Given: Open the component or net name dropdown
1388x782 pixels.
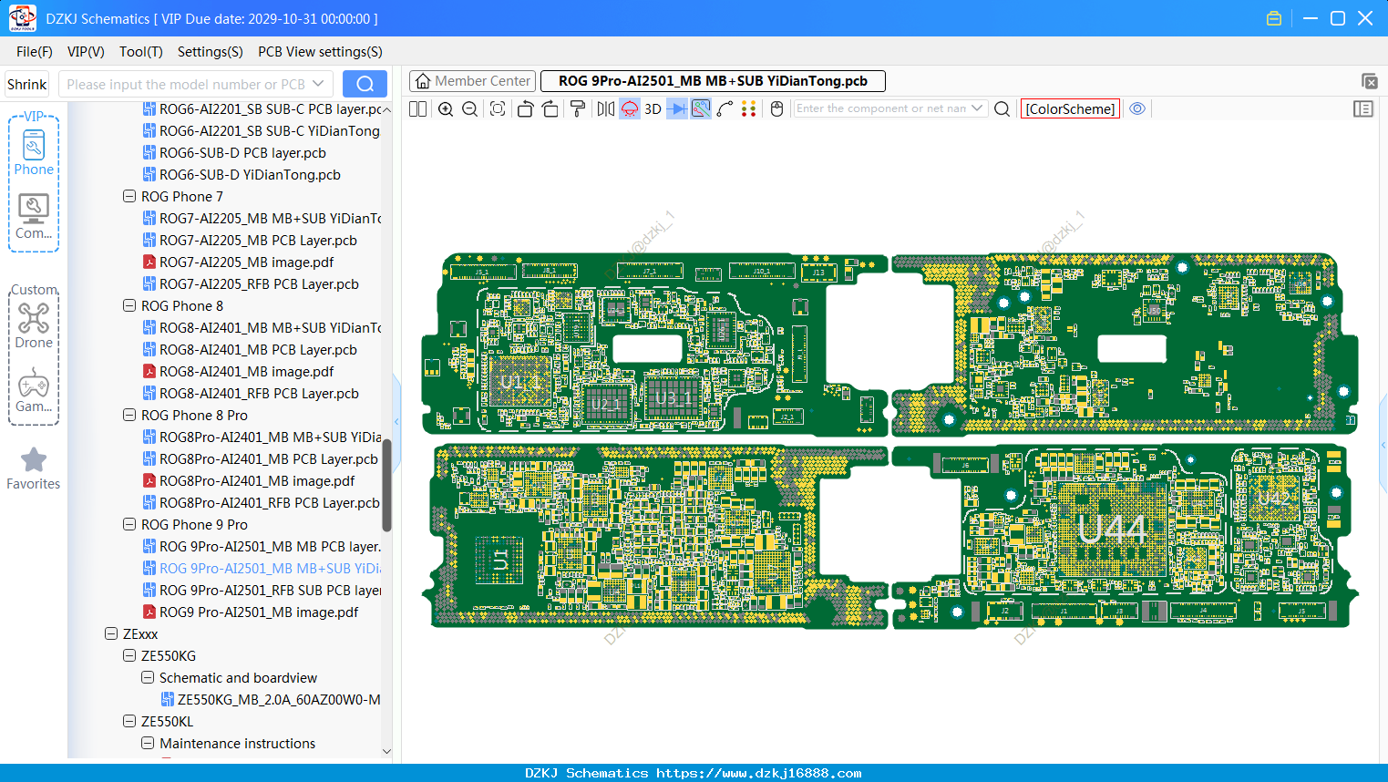Looking at the screenshot, I should (977, 108).
